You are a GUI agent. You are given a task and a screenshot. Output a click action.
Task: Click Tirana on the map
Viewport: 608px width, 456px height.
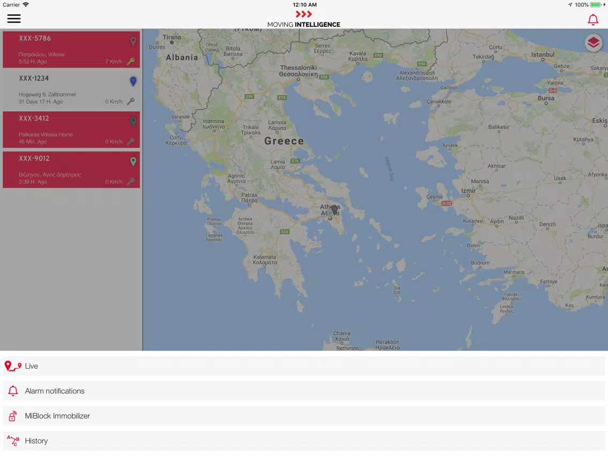pos(172,37)
